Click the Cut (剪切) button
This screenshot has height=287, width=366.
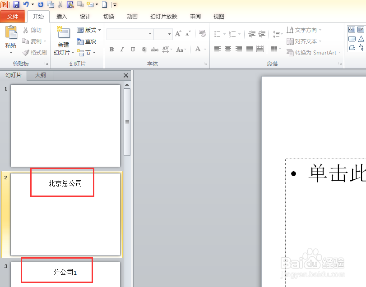click(32, 30)
